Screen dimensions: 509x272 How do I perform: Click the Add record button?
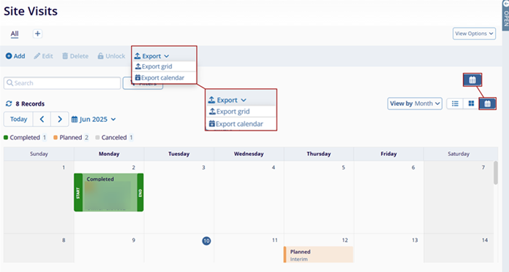tap(15, 56)
